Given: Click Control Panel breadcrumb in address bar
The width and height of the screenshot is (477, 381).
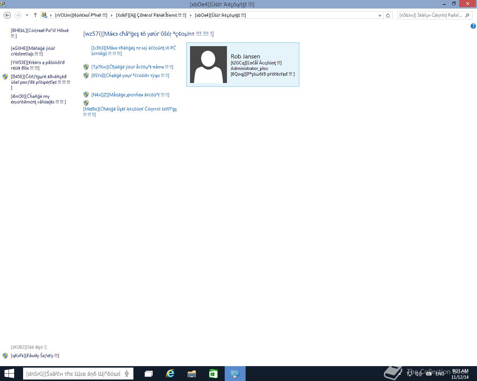Looking at the screenshot, I should [x=81, y=15].
